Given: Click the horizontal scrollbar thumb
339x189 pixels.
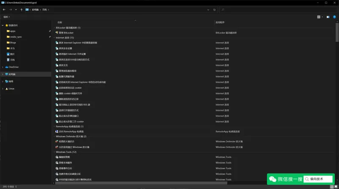Looking at the screenshot, I should (141, 183).
